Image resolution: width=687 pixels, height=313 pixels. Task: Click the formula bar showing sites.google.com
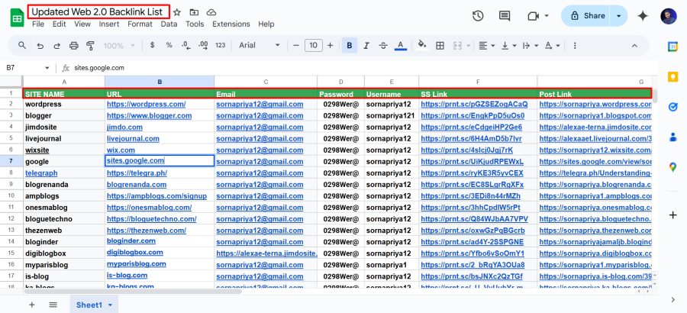(x=363, y=68)
